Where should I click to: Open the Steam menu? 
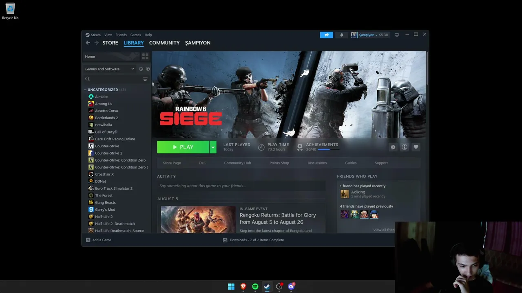coord(96,35)
